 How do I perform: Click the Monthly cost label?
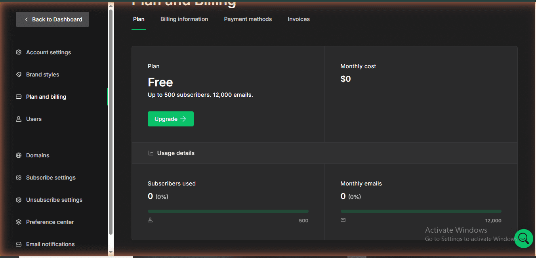click(359, 66)
